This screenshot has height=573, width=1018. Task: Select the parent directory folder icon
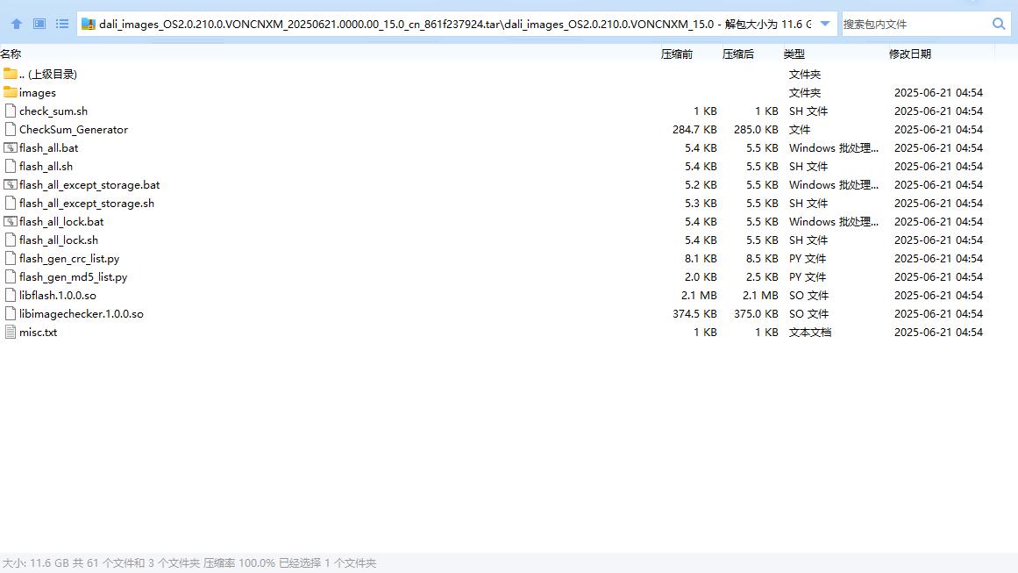click(11, 74)
